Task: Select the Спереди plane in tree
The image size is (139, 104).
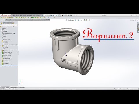Action: click(x=5, y=35)
